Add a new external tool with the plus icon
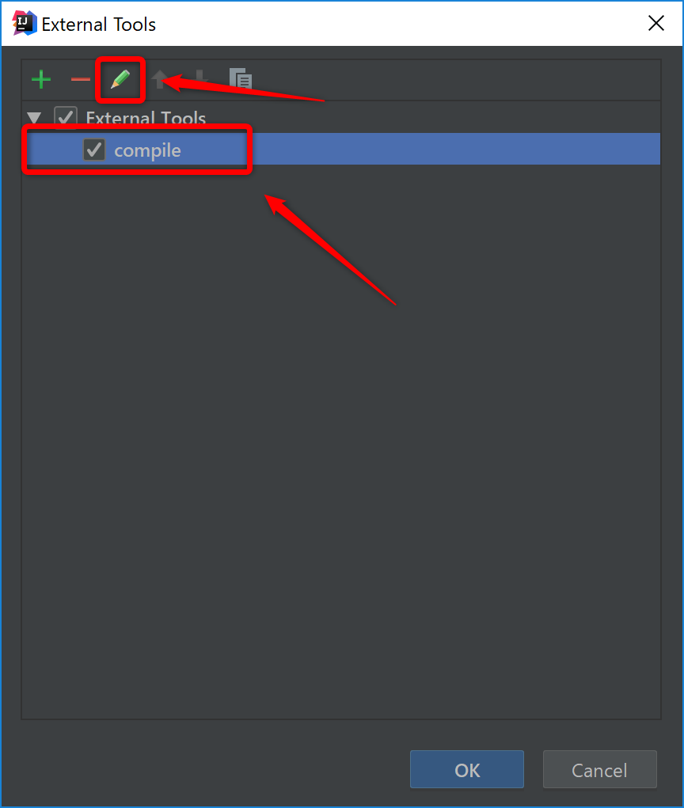684x808 pixels. [41, 80]
